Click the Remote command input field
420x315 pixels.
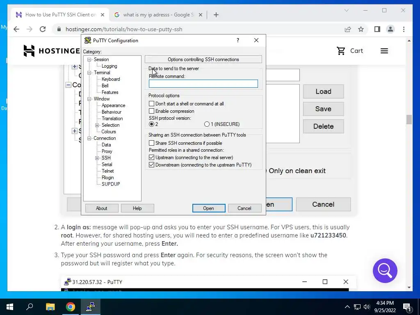click(x=203, y=84)
